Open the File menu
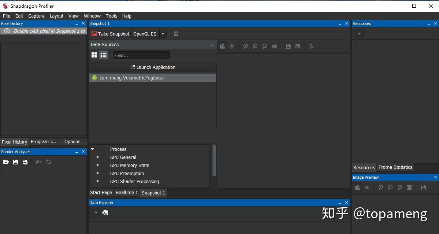 (7, 16)
